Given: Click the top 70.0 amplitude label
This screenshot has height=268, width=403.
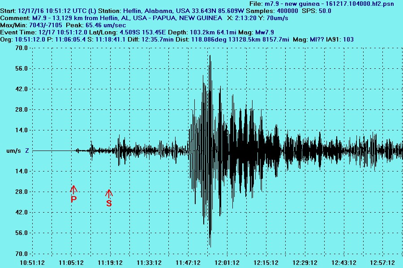Looking at the screenshot, I should (x=21, y=48).
